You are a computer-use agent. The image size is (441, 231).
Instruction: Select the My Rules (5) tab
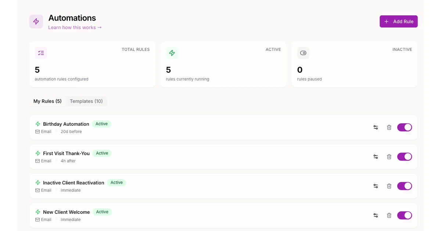47,101
